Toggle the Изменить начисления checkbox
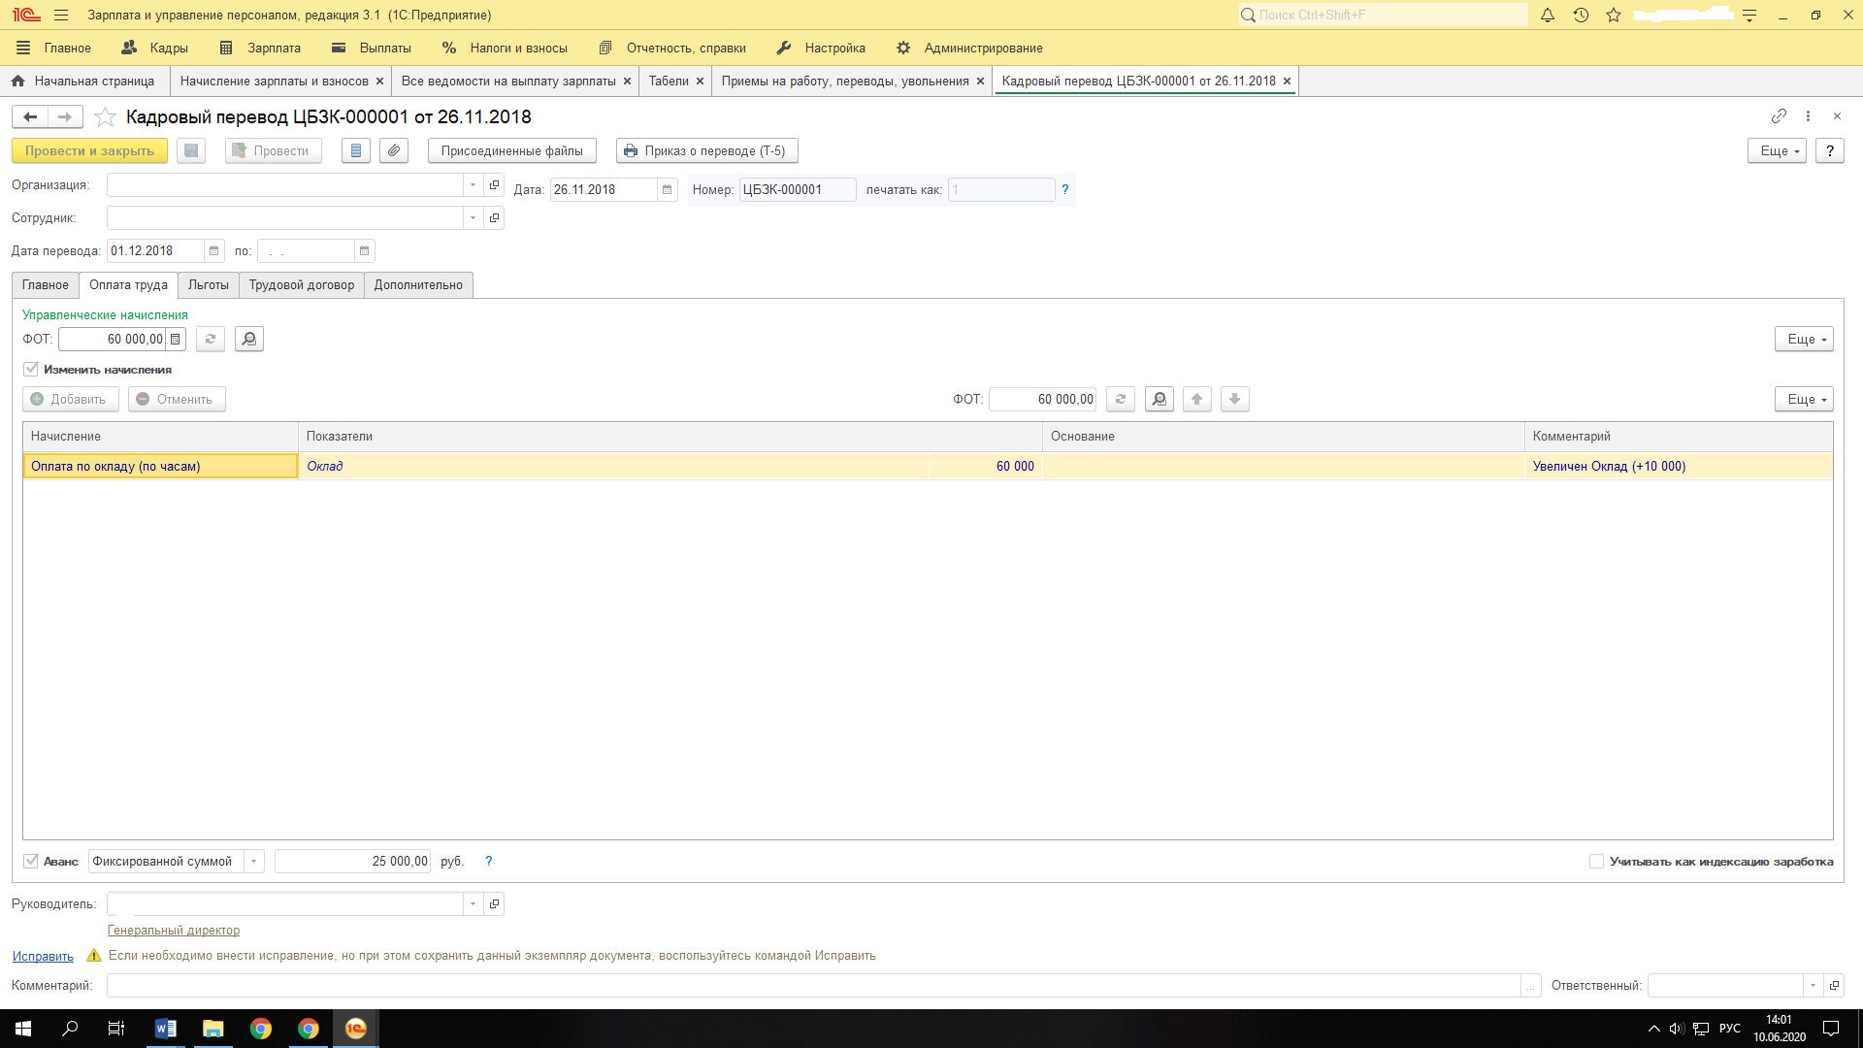 tap(31, 369)
